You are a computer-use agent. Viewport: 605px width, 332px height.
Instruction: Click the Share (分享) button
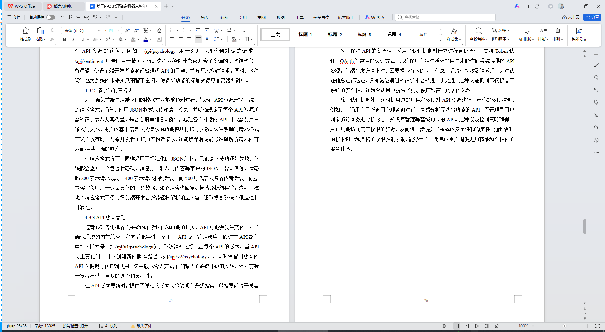click(592, 17)
